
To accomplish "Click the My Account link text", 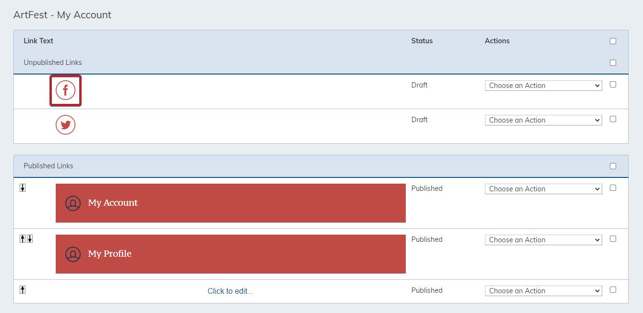I will pyautogui.click(x=113, y=203).
